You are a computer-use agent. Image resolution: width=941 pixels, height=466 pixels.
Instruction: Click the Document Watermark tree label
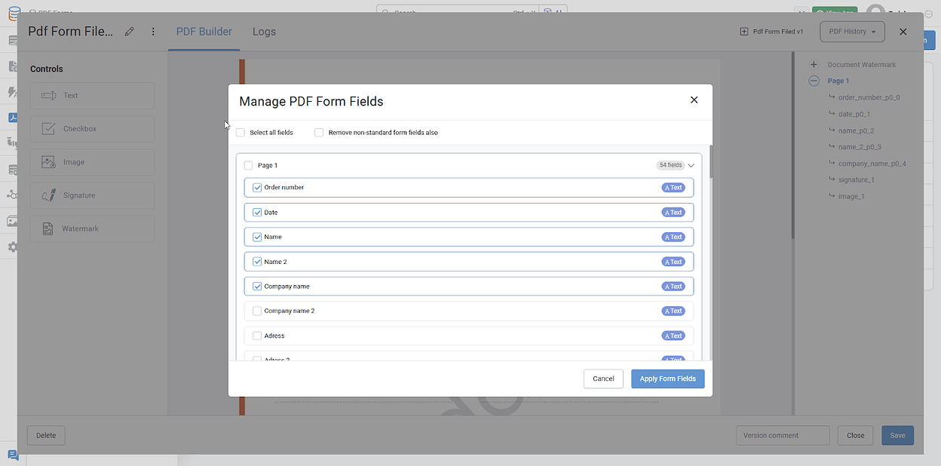tap(862, 65)
